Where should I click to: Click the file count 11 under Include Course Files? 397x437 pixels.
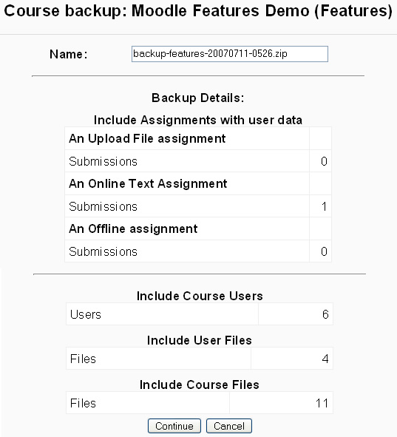(x=322, y=403)
